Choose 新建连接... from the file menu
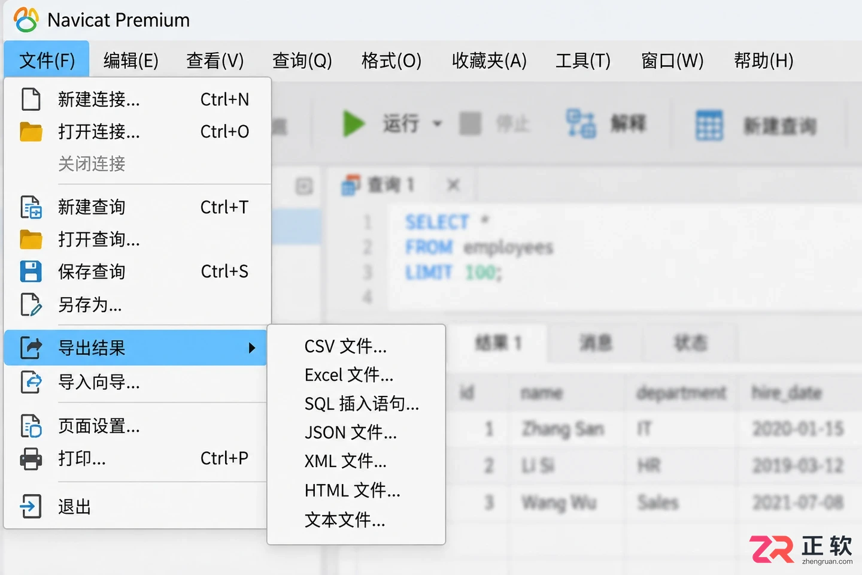Viewport: 862px width, 575px height. 137,99
